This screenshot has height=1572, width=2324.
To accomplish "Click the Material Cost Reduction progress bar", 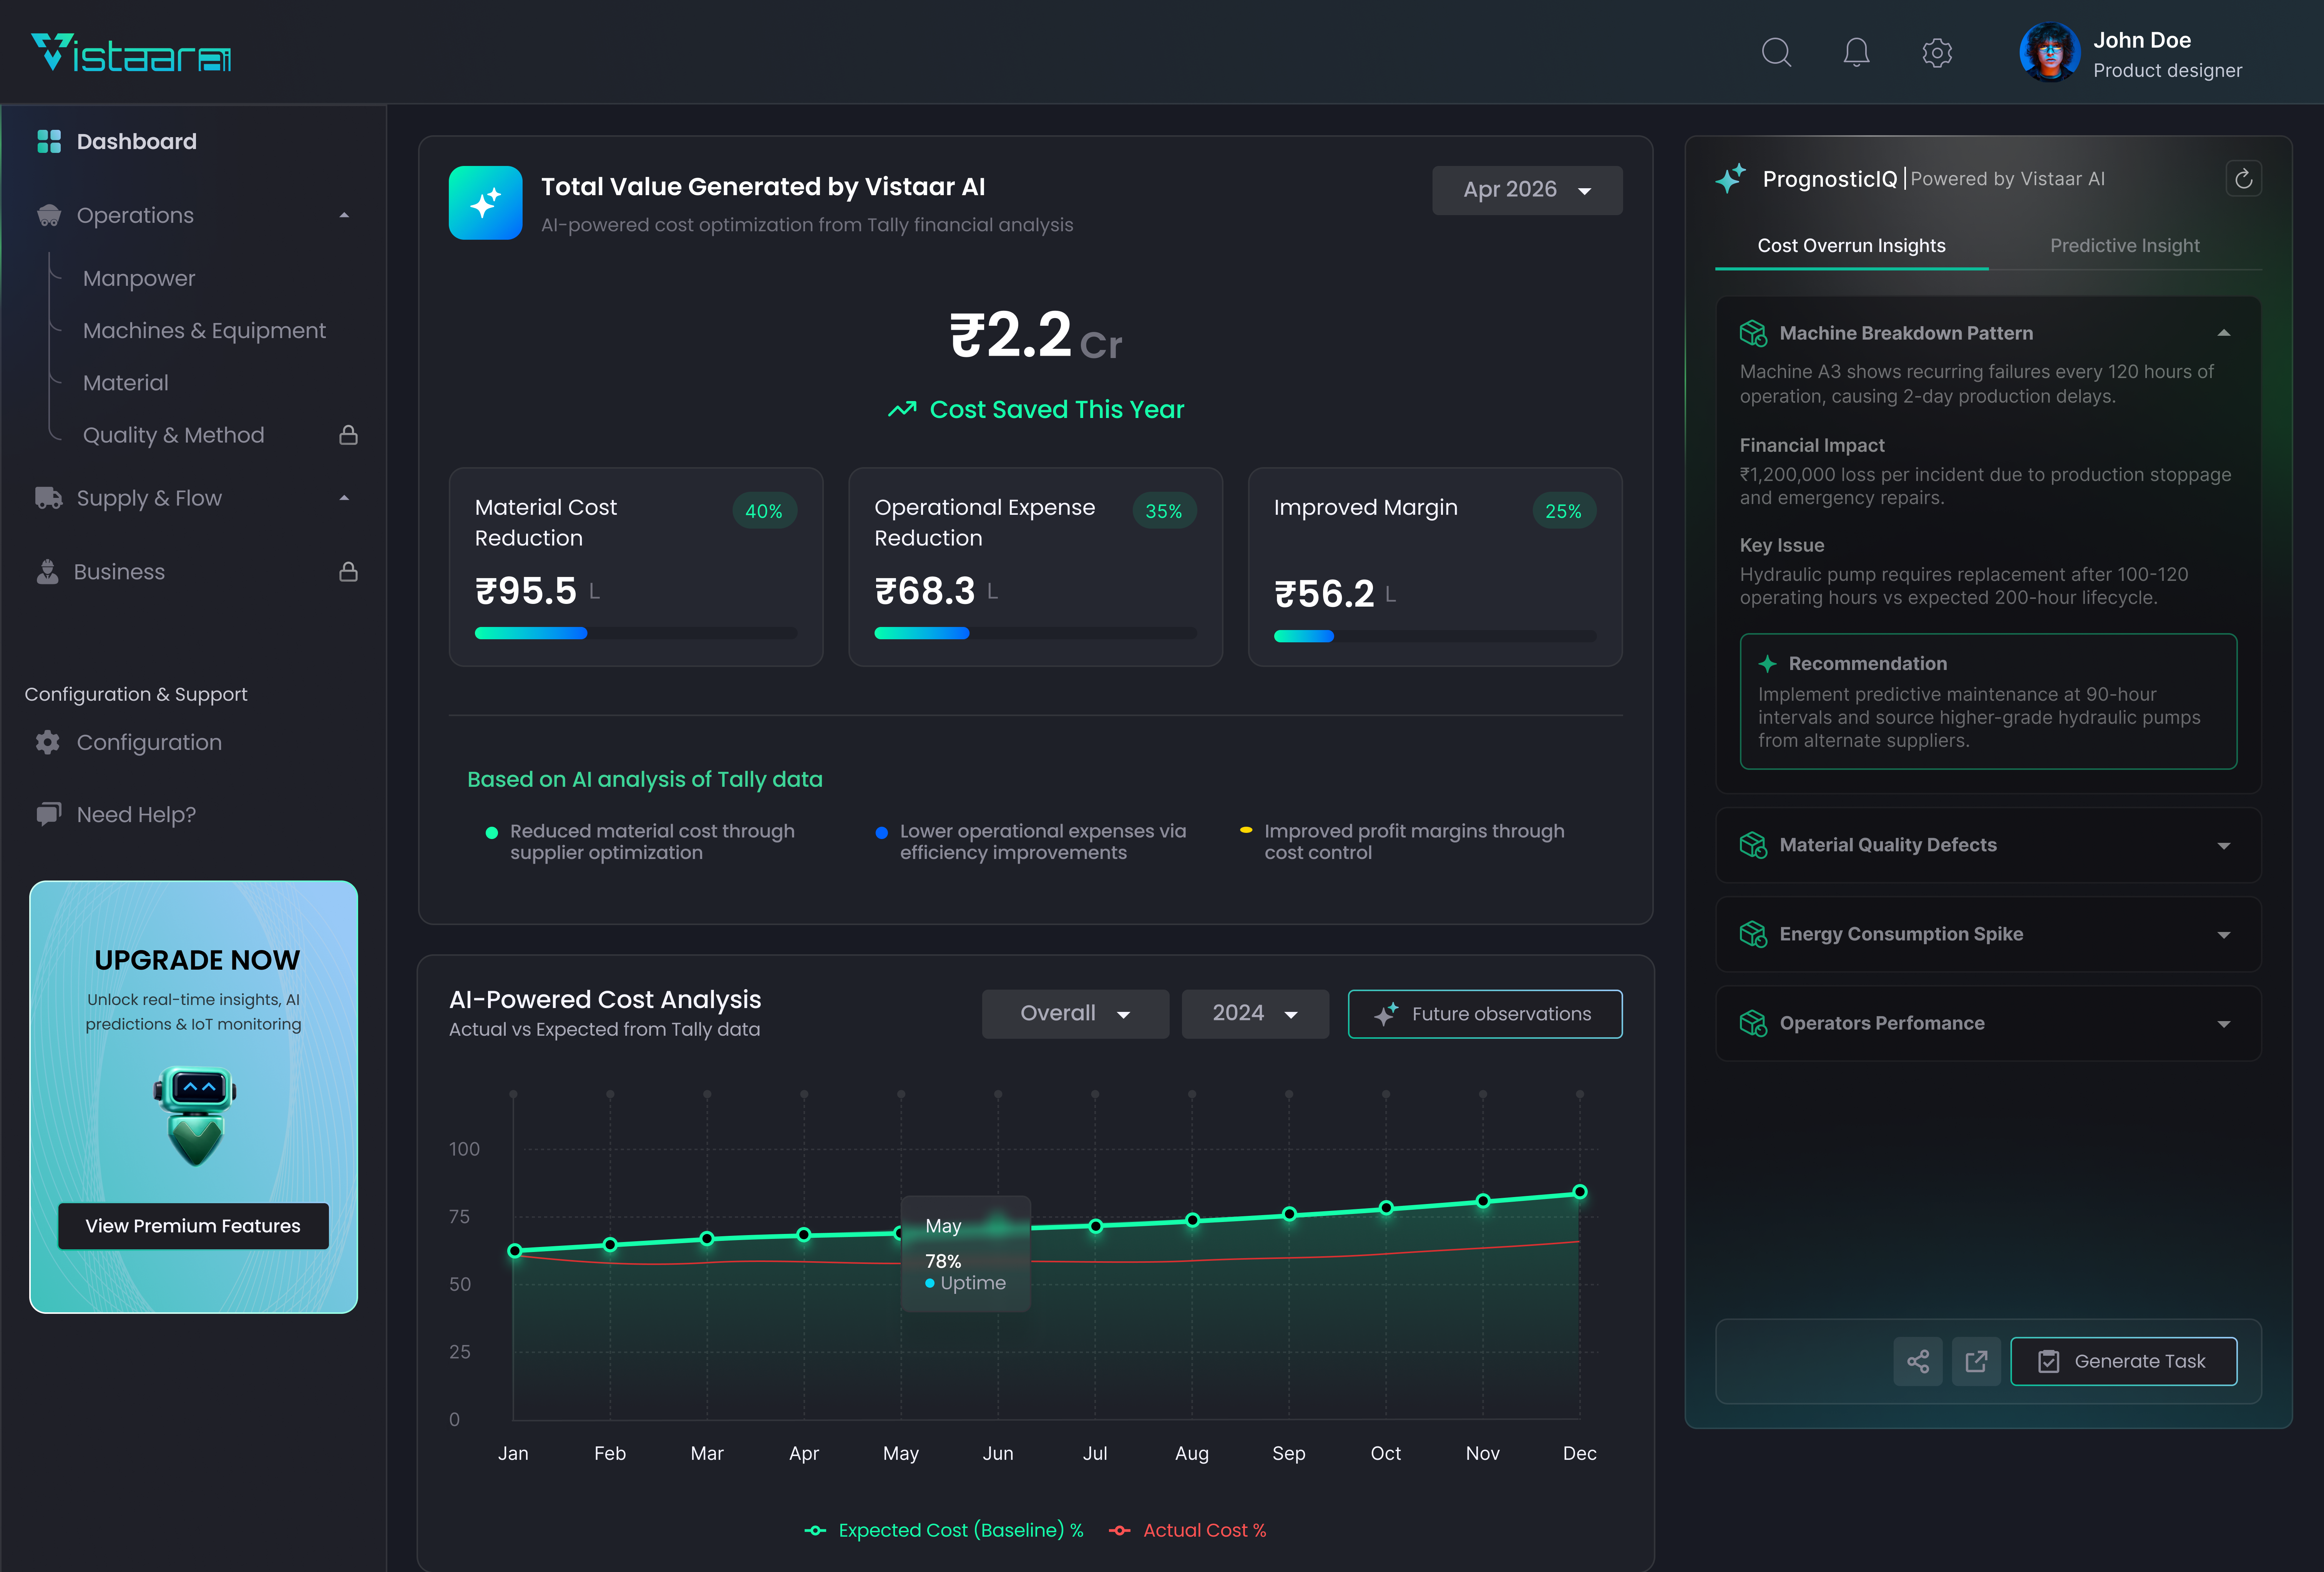I will (x=636, y=633).
